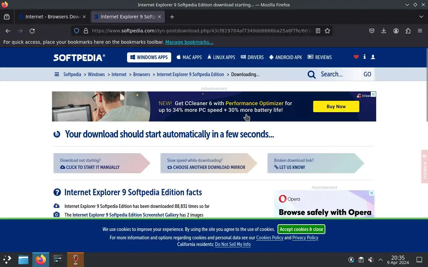
Task: Open a new browser tab
Action: click(x=172, y=17)
